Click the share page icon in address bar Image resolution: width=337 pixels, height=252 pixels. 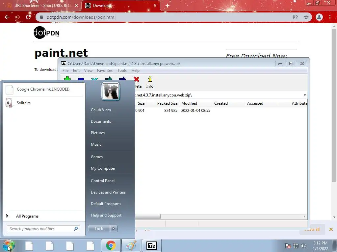pyautogui.click(x=295, y=17)
